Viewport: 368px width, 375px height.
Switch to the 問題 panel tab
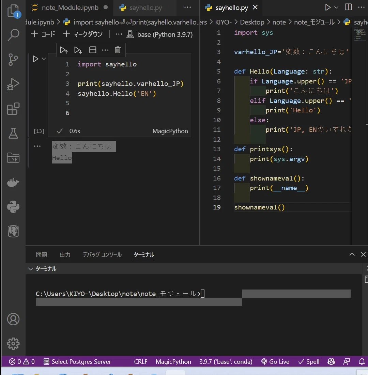41,255
